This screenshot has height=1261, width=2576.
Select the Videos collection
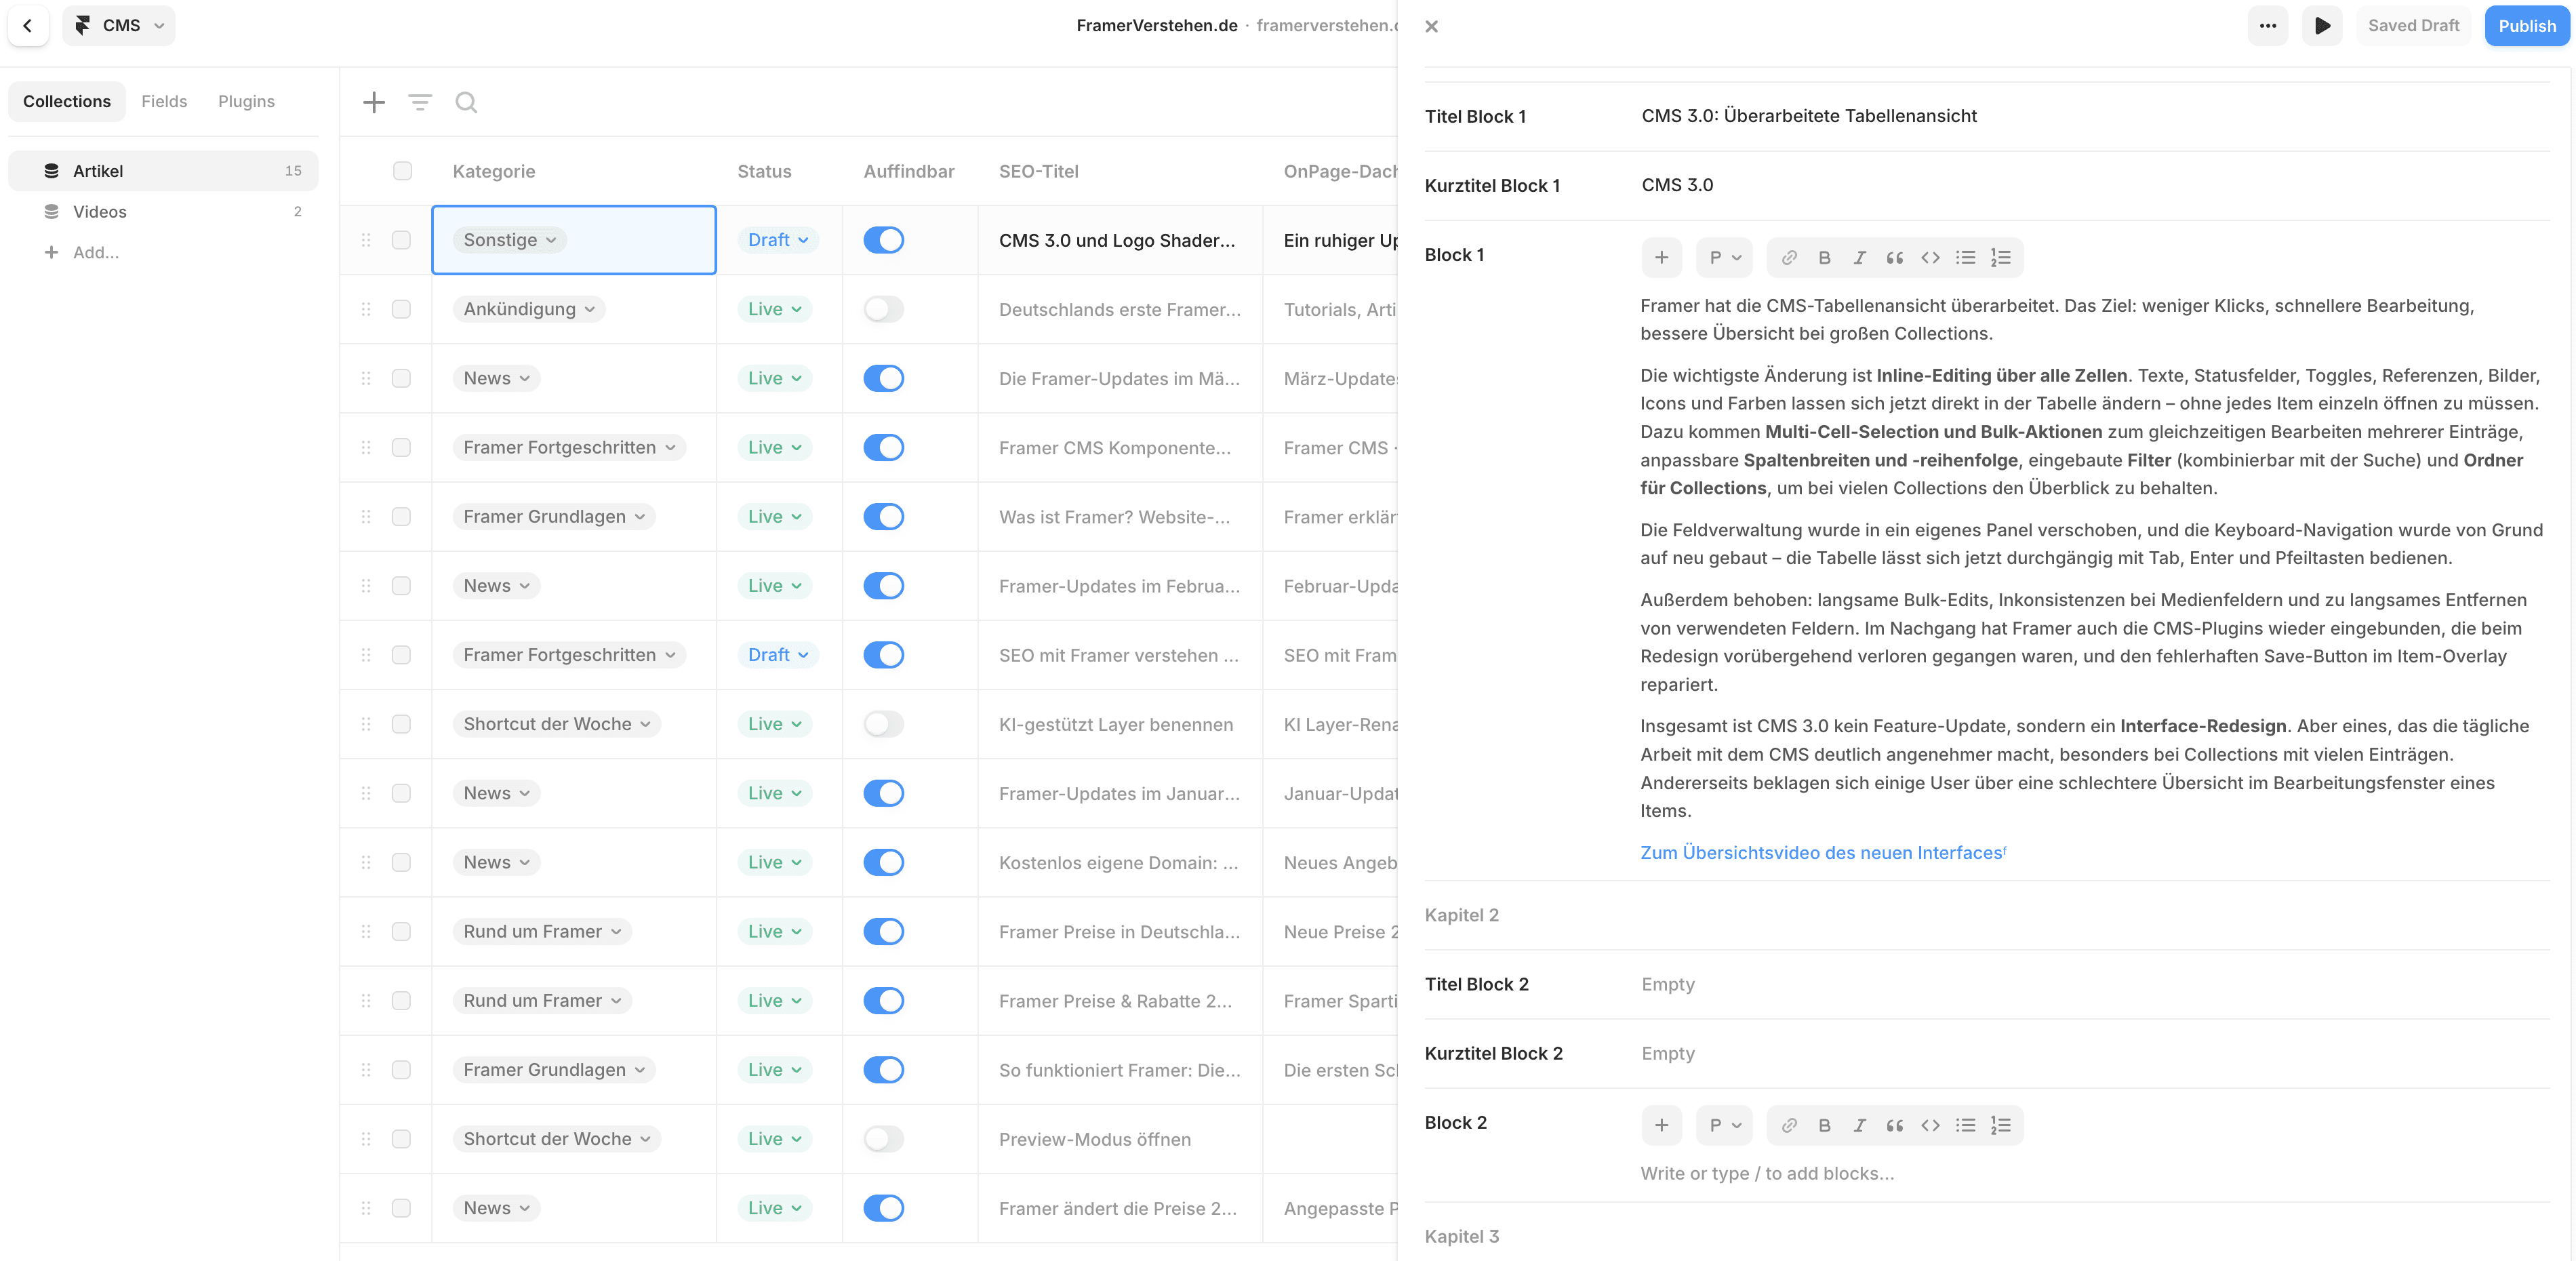(x=163, y=212)
